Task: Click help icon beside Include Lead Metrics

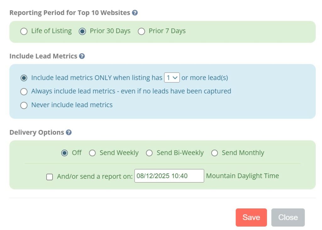Action: [82, 56]
